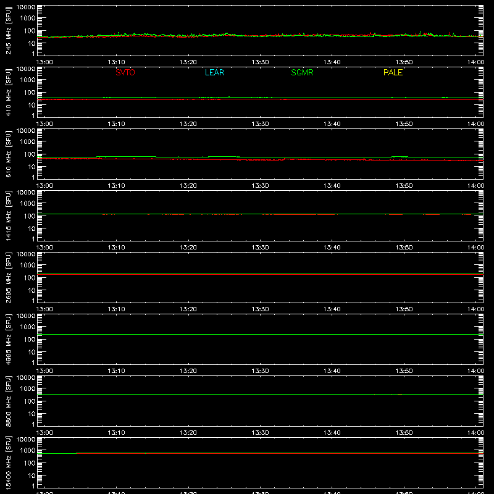The image size is (494, 494).
Task: Click the 10000 tick of 245 MHz panel
Action: pyautogui.click(x=26, y=7)
